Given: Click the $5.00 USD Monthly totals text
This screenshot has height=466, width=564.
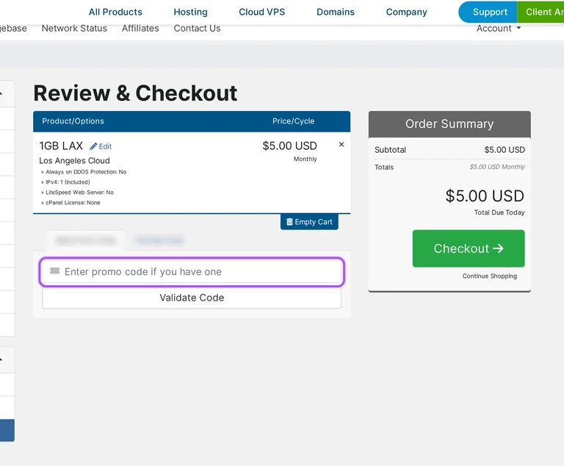Looking at the screenshot, I should [497, 167].
